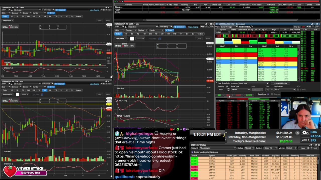Open Term Day dropdown
The height and width of the screenshot is (180, 321).
coord(269,89)
